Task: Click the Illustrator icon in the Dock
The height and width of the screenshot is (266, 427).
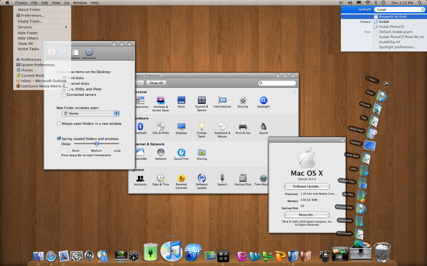Action: click(x=306, y=256)
